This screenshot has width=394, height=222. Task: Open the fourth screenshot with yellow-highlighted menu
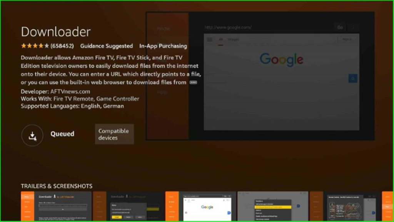(x=273, y=206)
